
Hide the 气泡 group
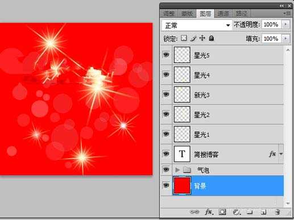tap(166, 169)
